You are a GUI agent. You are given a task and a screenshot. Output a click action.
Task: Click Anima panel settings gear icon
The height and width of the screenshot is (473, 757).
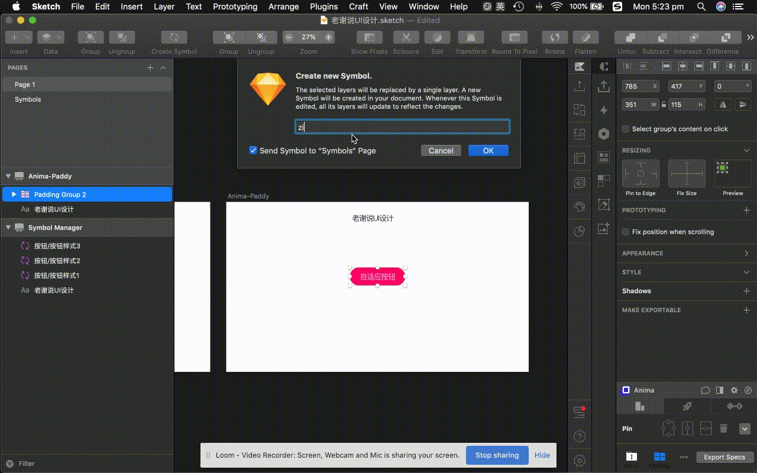tap(735, 390)
